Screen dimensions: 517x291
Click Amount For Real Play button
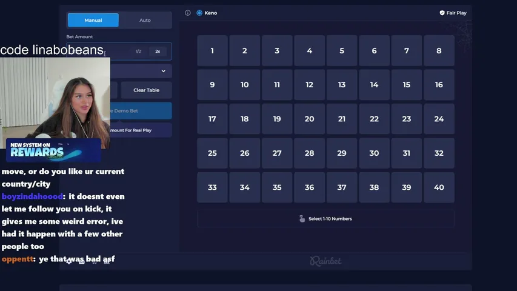141,130
